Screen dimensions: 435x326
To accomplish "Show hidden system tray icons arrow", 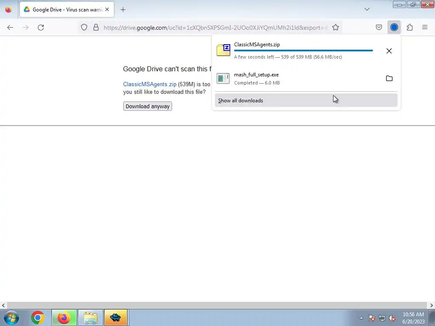I will coord(361,318).
